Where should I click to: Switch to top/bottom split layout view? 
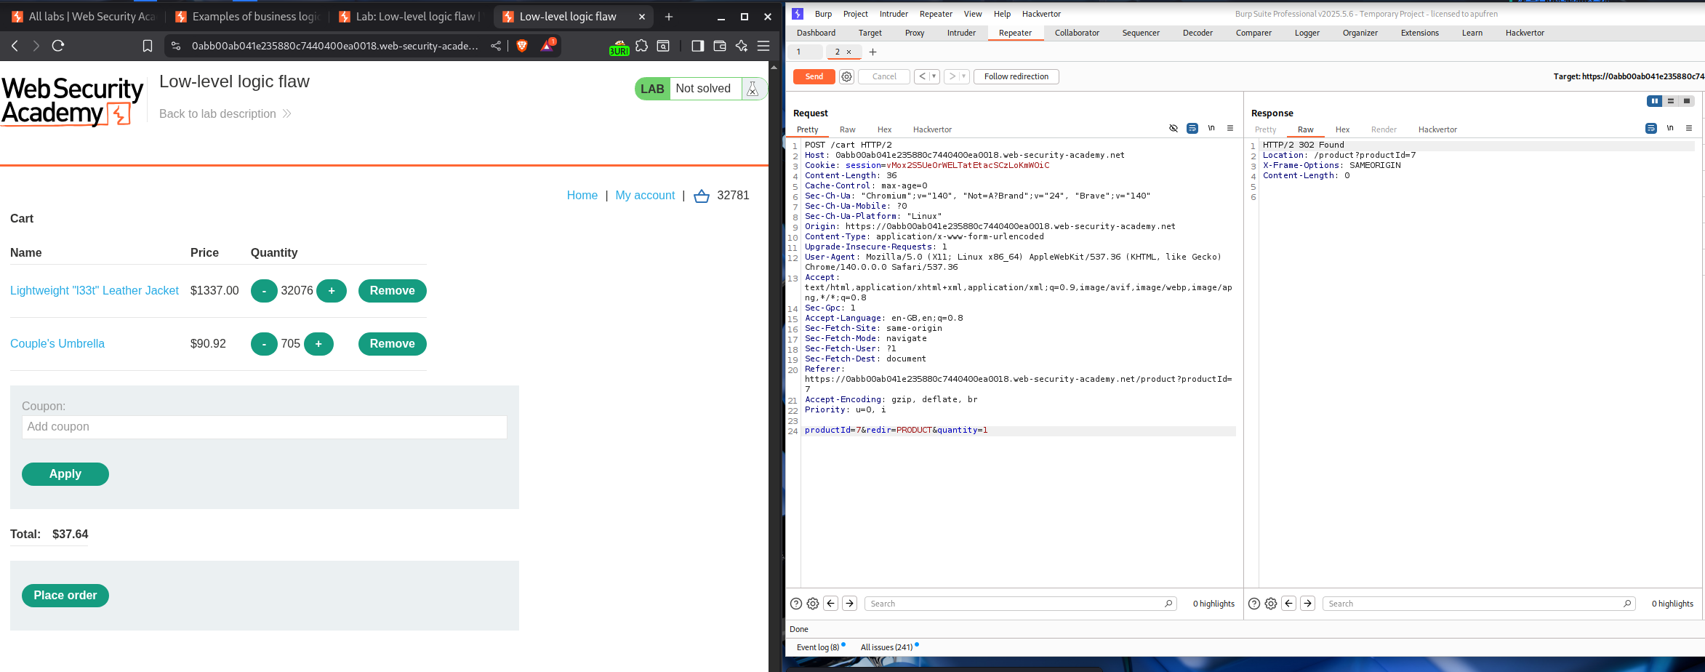click(1671, 101)
